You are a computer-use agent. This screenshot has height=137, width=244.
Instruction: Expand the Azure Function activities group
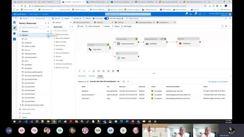[54, 42]
